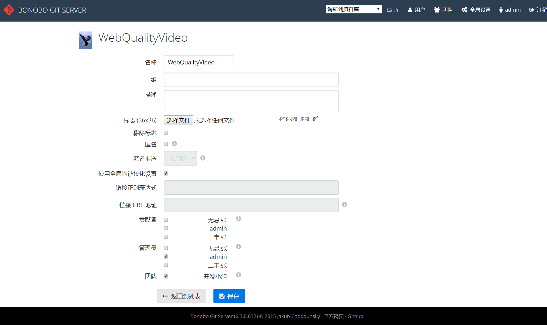Uncheck 使用全局的链接化设置 checkbox

click(x=166, y=173)
